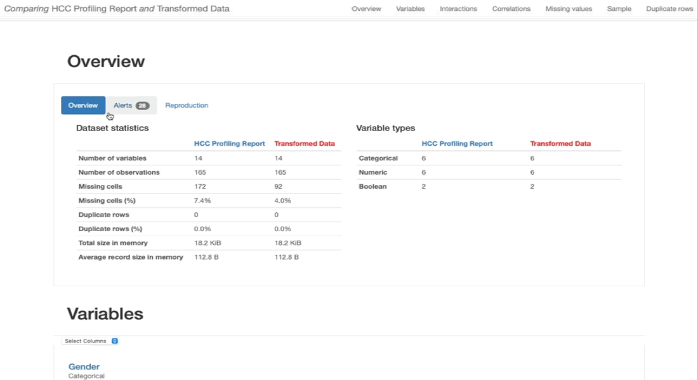
Task: Click the 7.4% missing cells value
Action: point(202,200)
